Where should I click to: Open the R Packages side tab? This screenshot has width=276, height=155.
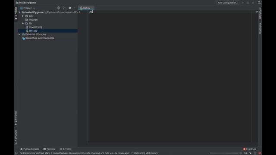(x=260, y=13)
